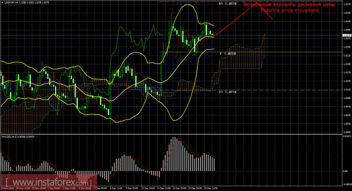Image resolution: width=352 pixels, height=191 pixels.
Task: Click the S1 1.0118 support level label
Action: (x=228, y=92)
